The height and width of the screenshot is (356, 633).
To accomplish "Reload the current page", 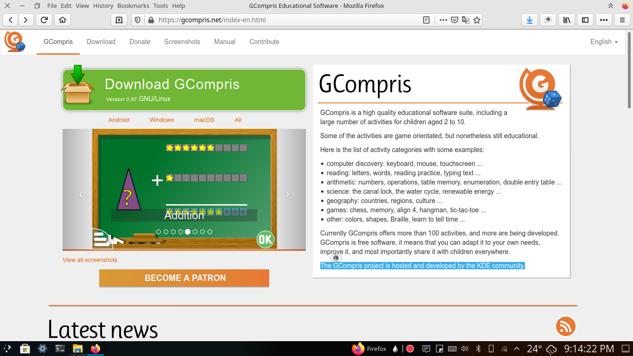I will 44,20.
